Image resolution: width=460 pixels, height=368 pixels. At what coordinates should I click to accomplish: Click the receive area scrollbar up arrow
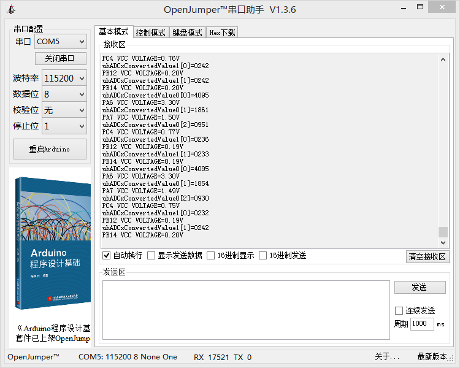pyautogui.click(x=443, y=59)
